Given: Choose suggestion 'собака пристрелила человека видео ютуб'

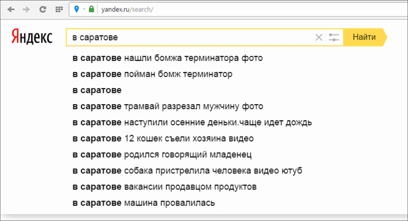Looking at the screenshot, I should pyautogui.click(x=187, y=171).
